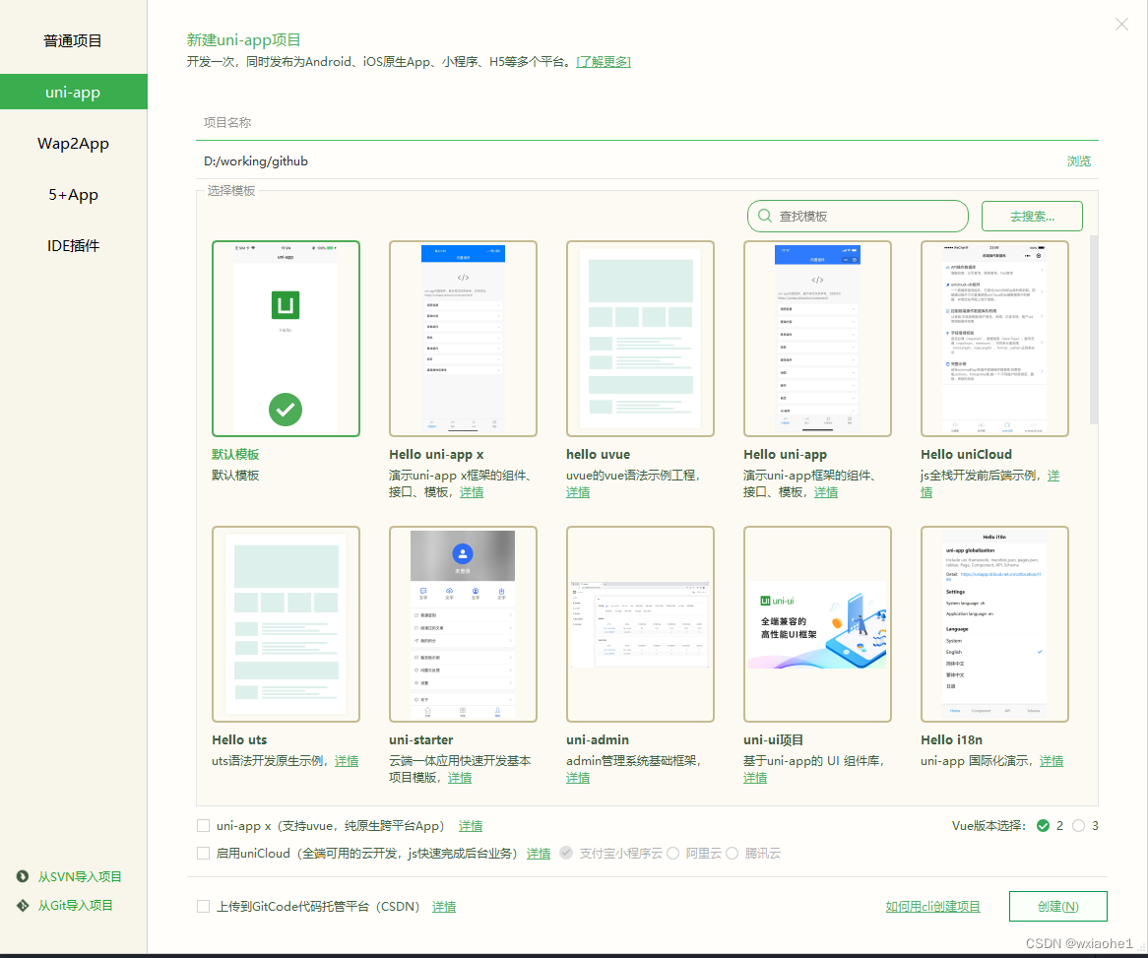Image resolution: width=1148 pixels, height=958 pixels.
Task: Click the search magnifier icon in template search
Action: [764, 216]
